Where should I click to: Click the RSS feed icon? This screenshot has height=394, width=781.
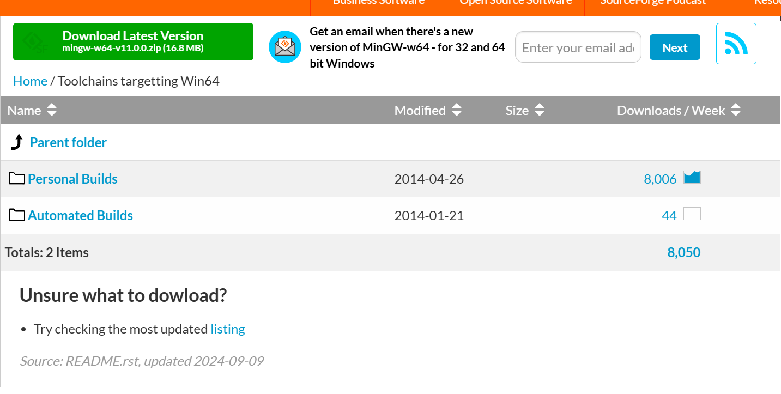736,44
